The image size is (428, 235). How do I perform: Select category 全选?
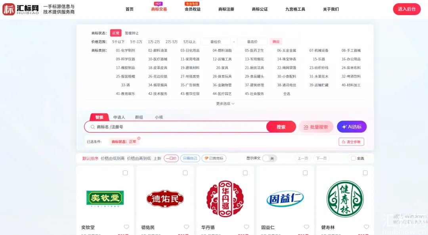pos(287,94)
